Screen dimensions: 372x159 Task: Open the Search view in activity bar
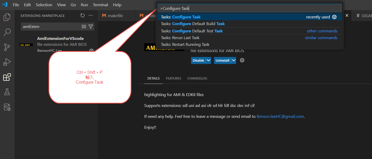[x=7, y=32]
